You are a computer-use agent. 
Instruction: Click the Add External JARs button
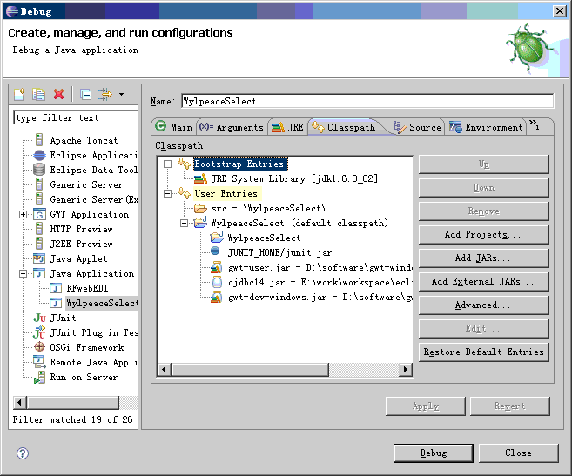[x=484, y=282]
